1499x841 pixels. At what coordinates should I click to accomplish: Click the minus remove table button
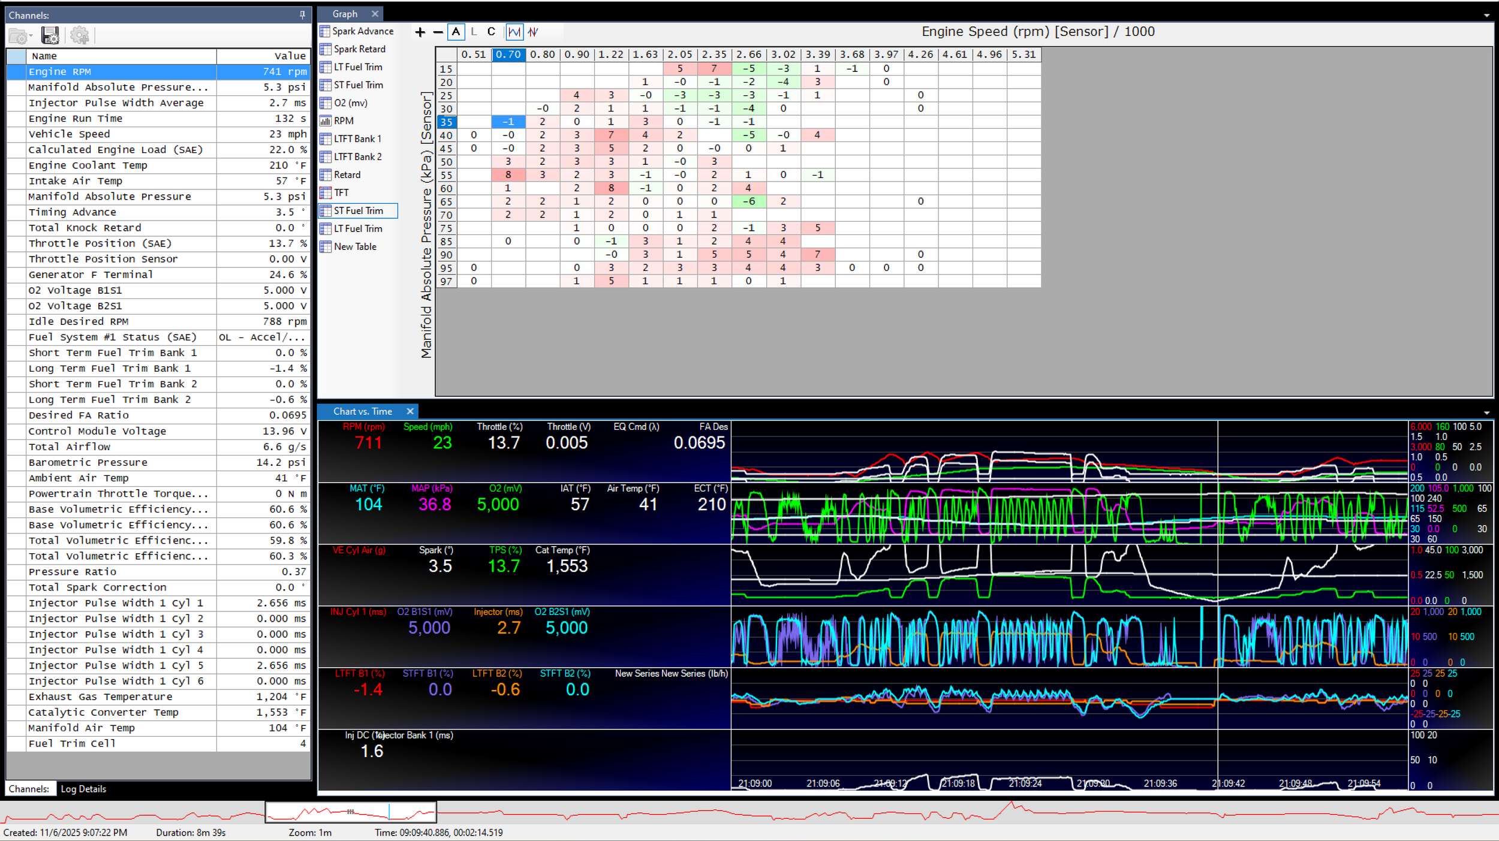(438, 32)
